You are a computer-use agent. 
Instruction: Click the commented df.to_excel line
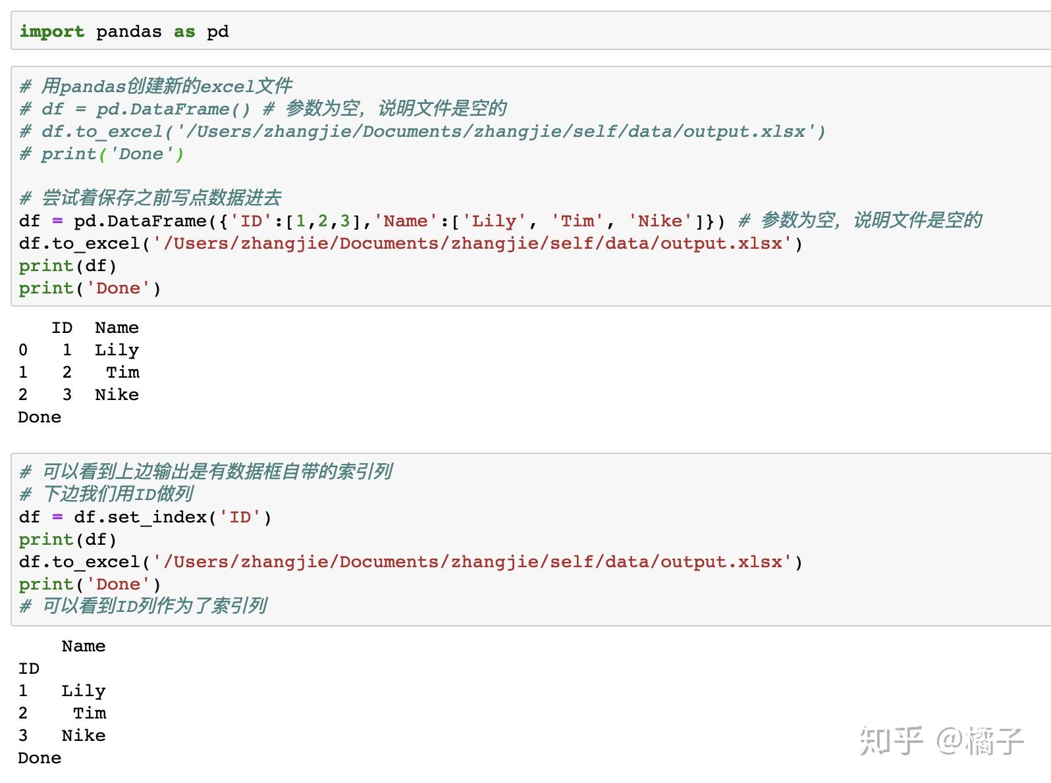pyautogui.click(x=421, y=132)
